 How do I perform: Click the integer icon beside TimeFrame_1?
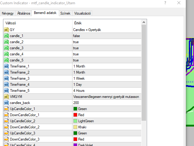click(6, 66)
